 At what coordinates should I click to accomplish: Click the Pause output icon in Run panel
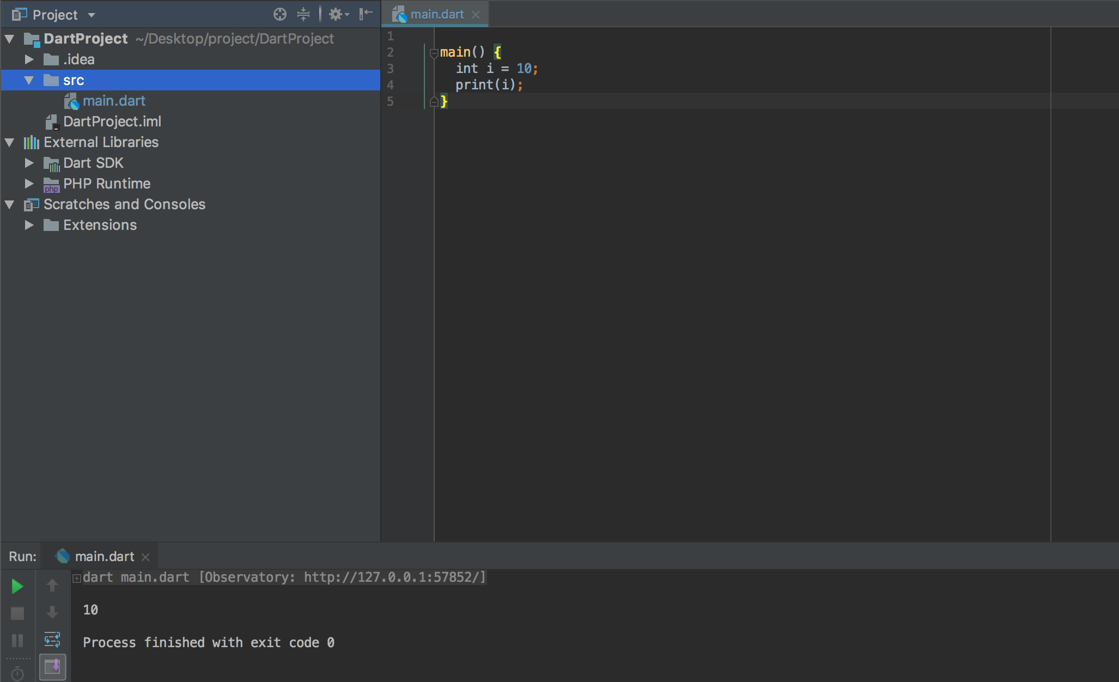(17, 641)
